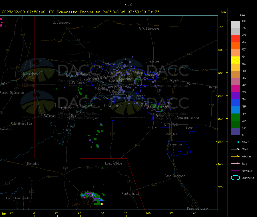Click the Cda_Amarilla map label
The image size is (257, 217).
[x=21, y=123]
